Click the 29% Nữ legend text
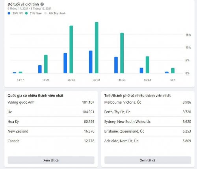Screen dimensions: 197x169 point(18,13)
